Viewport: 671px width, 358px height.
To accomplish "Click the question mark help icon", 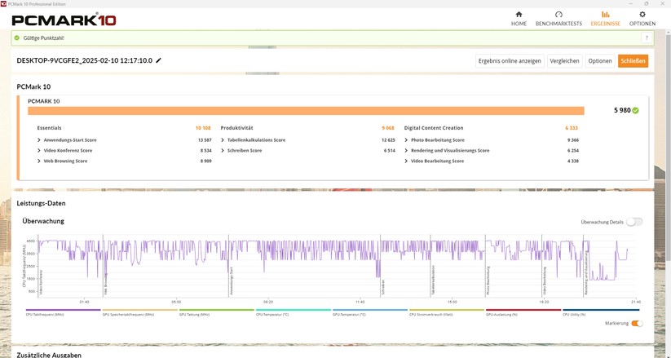I will 647,38.
